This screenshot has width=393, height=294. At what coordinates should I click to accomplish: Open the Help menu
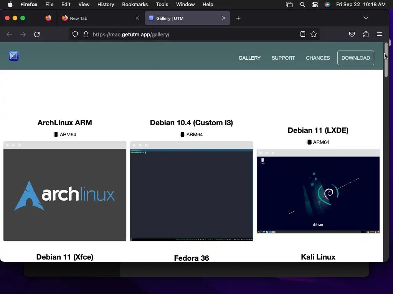tap(208, 5)
